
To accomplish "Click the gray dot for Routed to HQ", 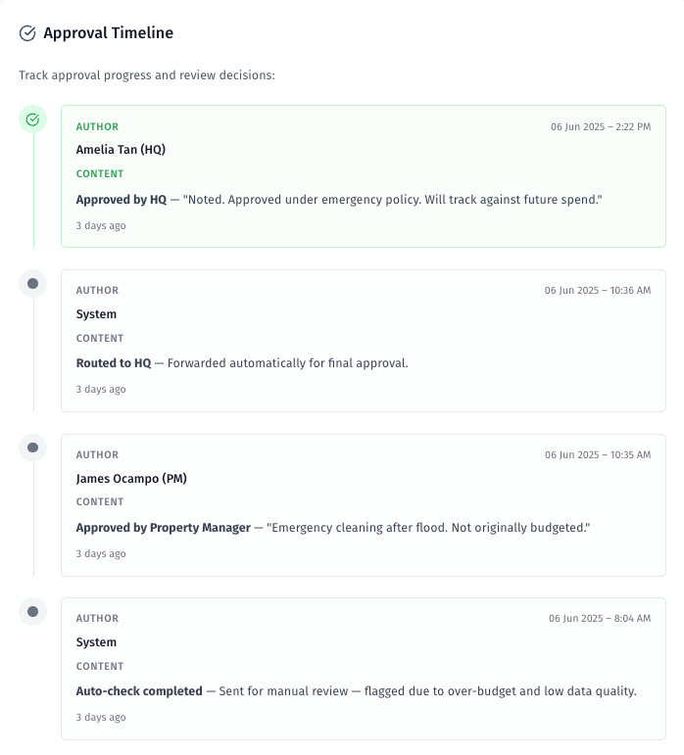I will click(32, 284).
